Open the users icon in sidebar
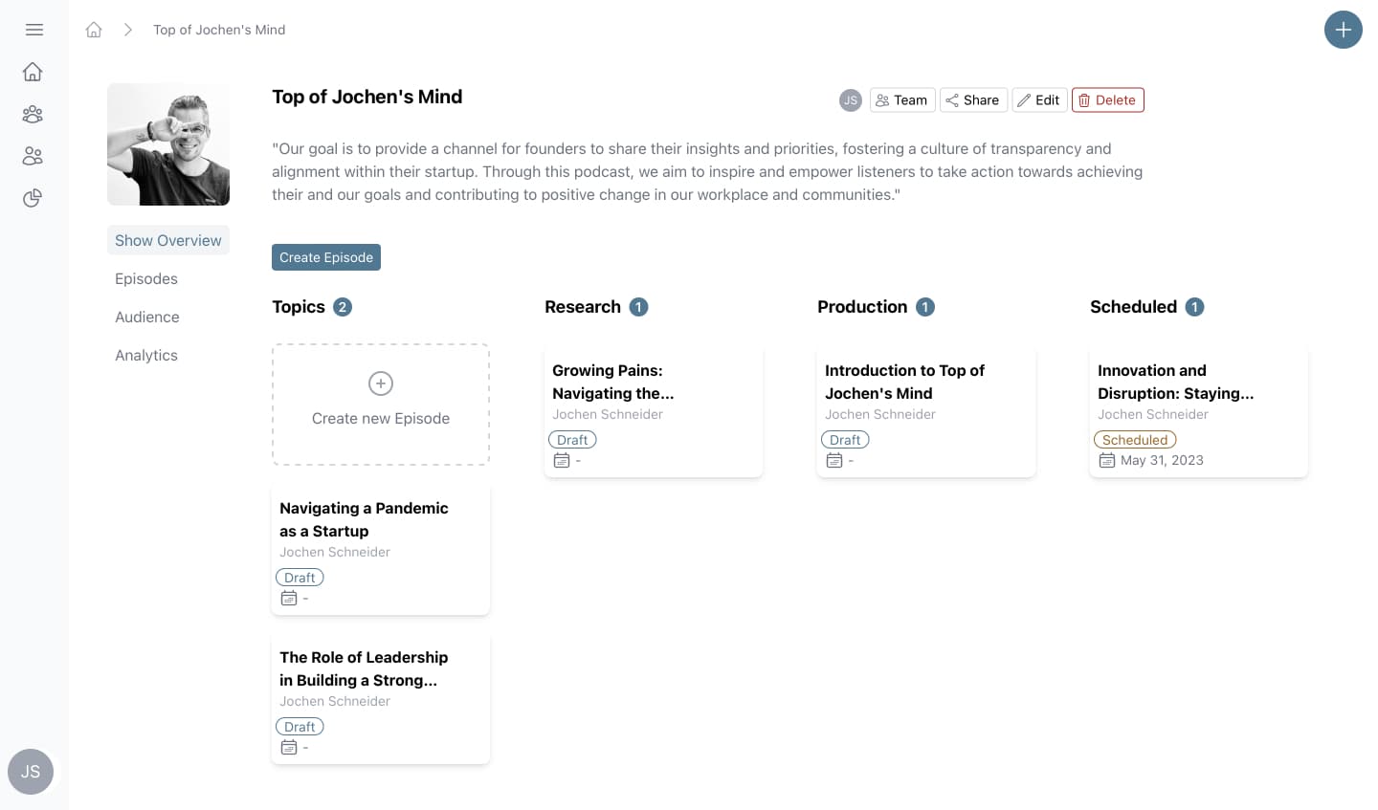This screenshot has height=810, width=1378. pos(33,156)
